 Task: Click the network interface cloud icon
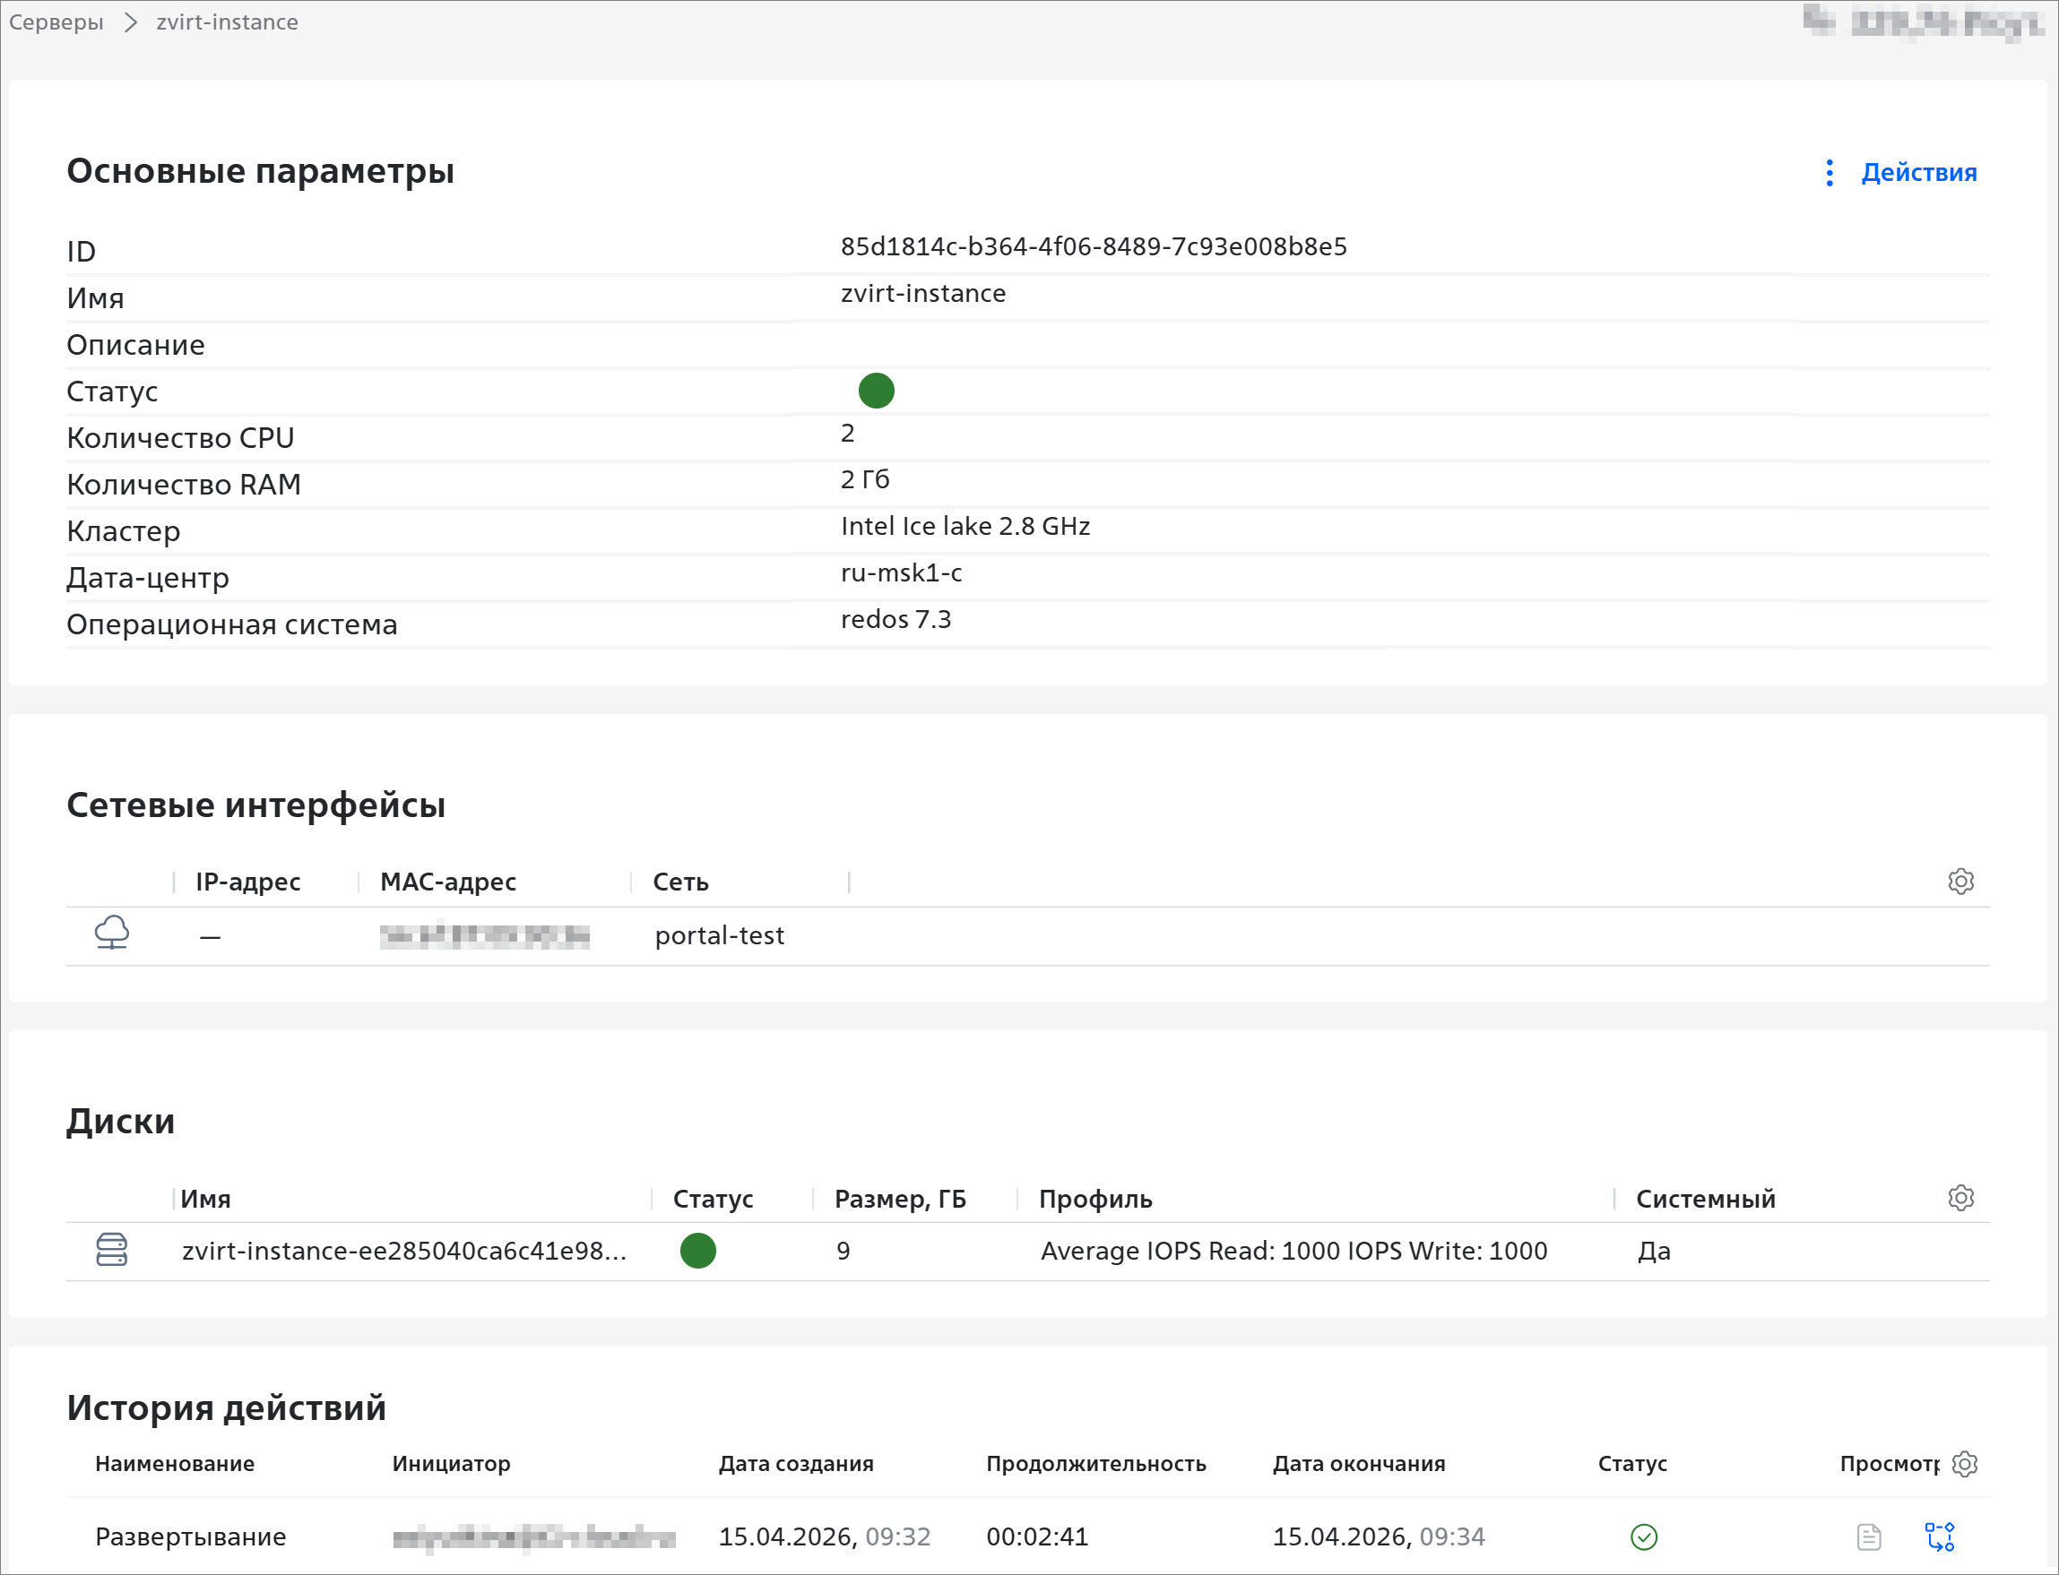point(112,933)
